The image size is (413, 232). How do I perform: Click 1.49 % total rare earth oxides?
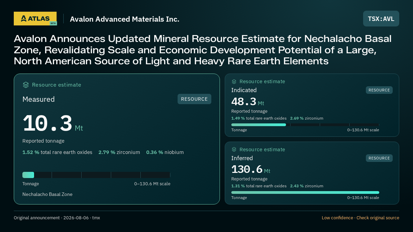(259, 118)
